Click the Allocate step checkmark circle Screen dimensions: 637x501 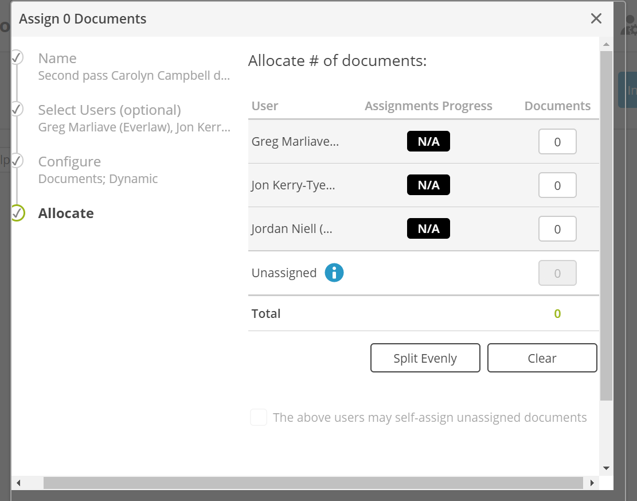click(17, 213)
